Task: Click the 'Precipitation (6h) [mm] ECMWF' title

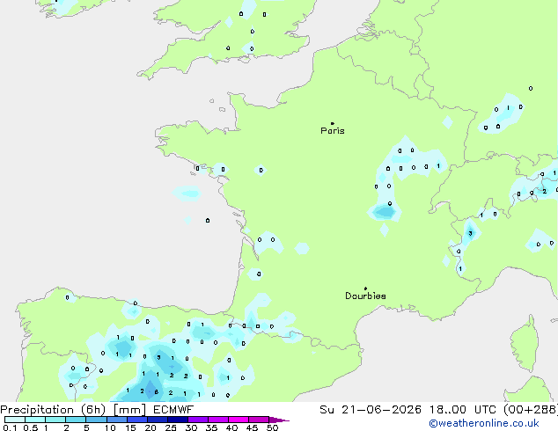Action: 97,410
